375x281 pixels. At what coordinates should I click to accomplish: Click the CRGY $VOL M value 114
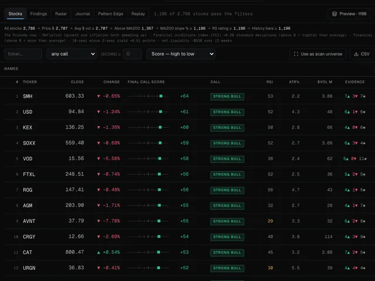[x=328, y=237]
